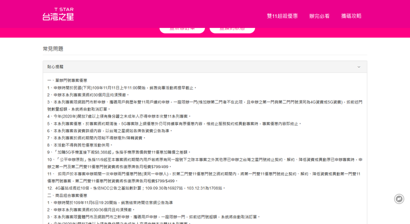Click the 常見問題 section heading
This screenshot has height=224, width=410.
pyautogui.click(x=53, y=48)
